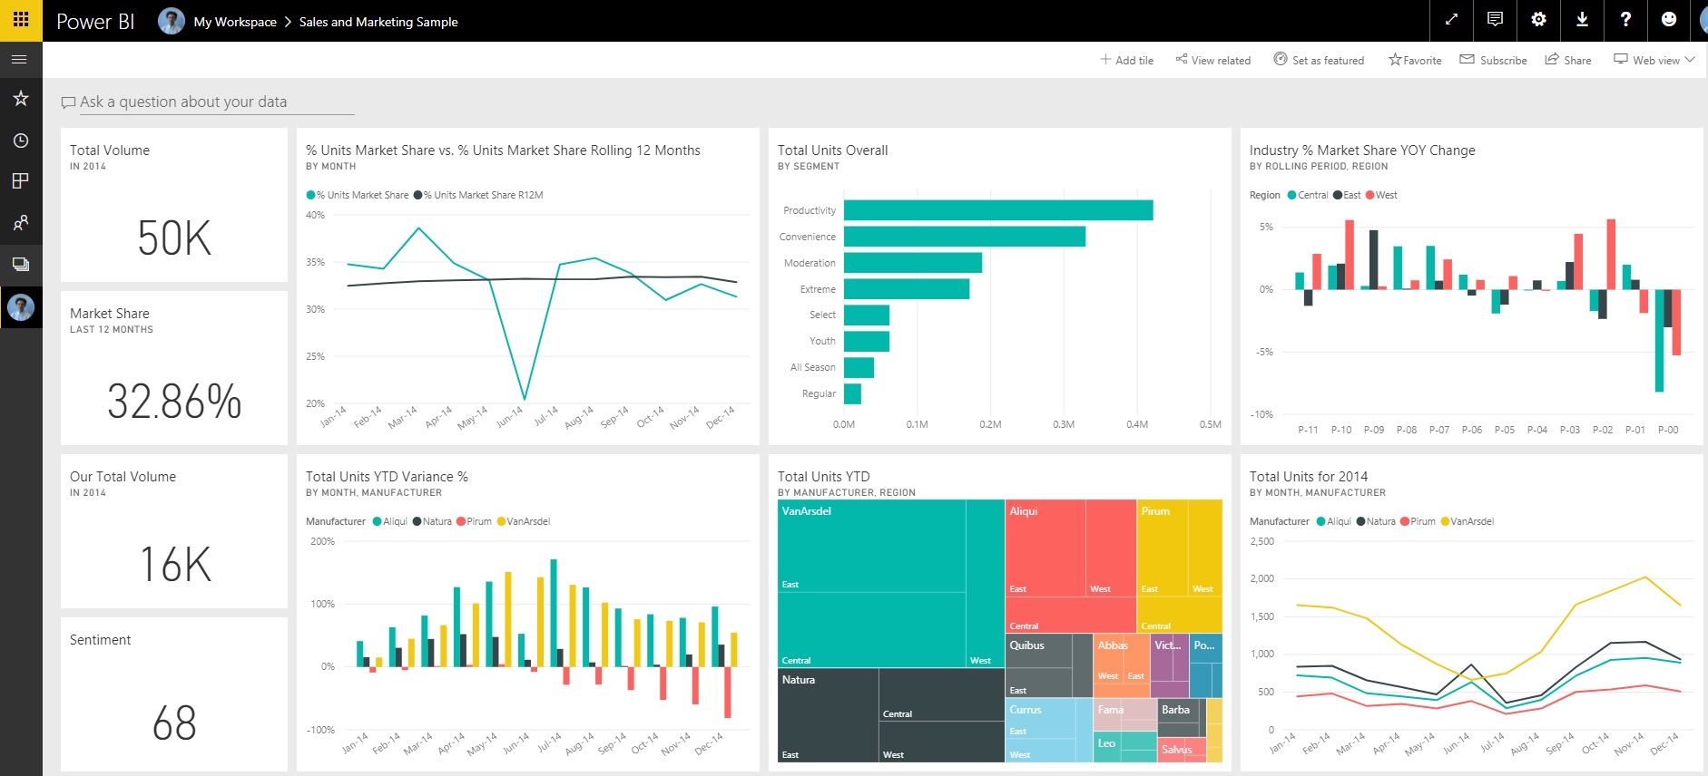Open feedback smiley icon
This screenshot has width=1708, height=776.
click(x=1668, y=20)
